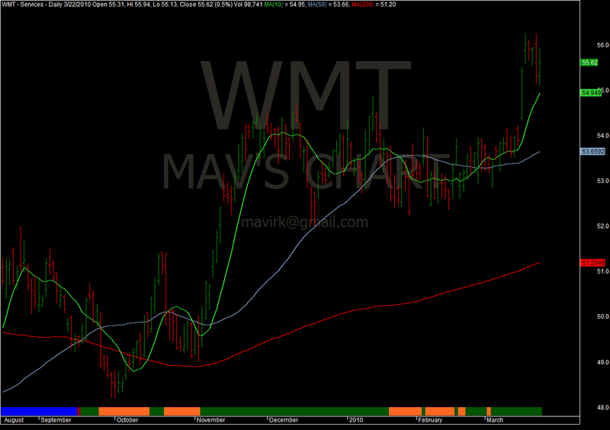610x430 pixels.
Task: Click the 'Close 55.62 (0.5%)' header text
Action: tap(206, 5)
